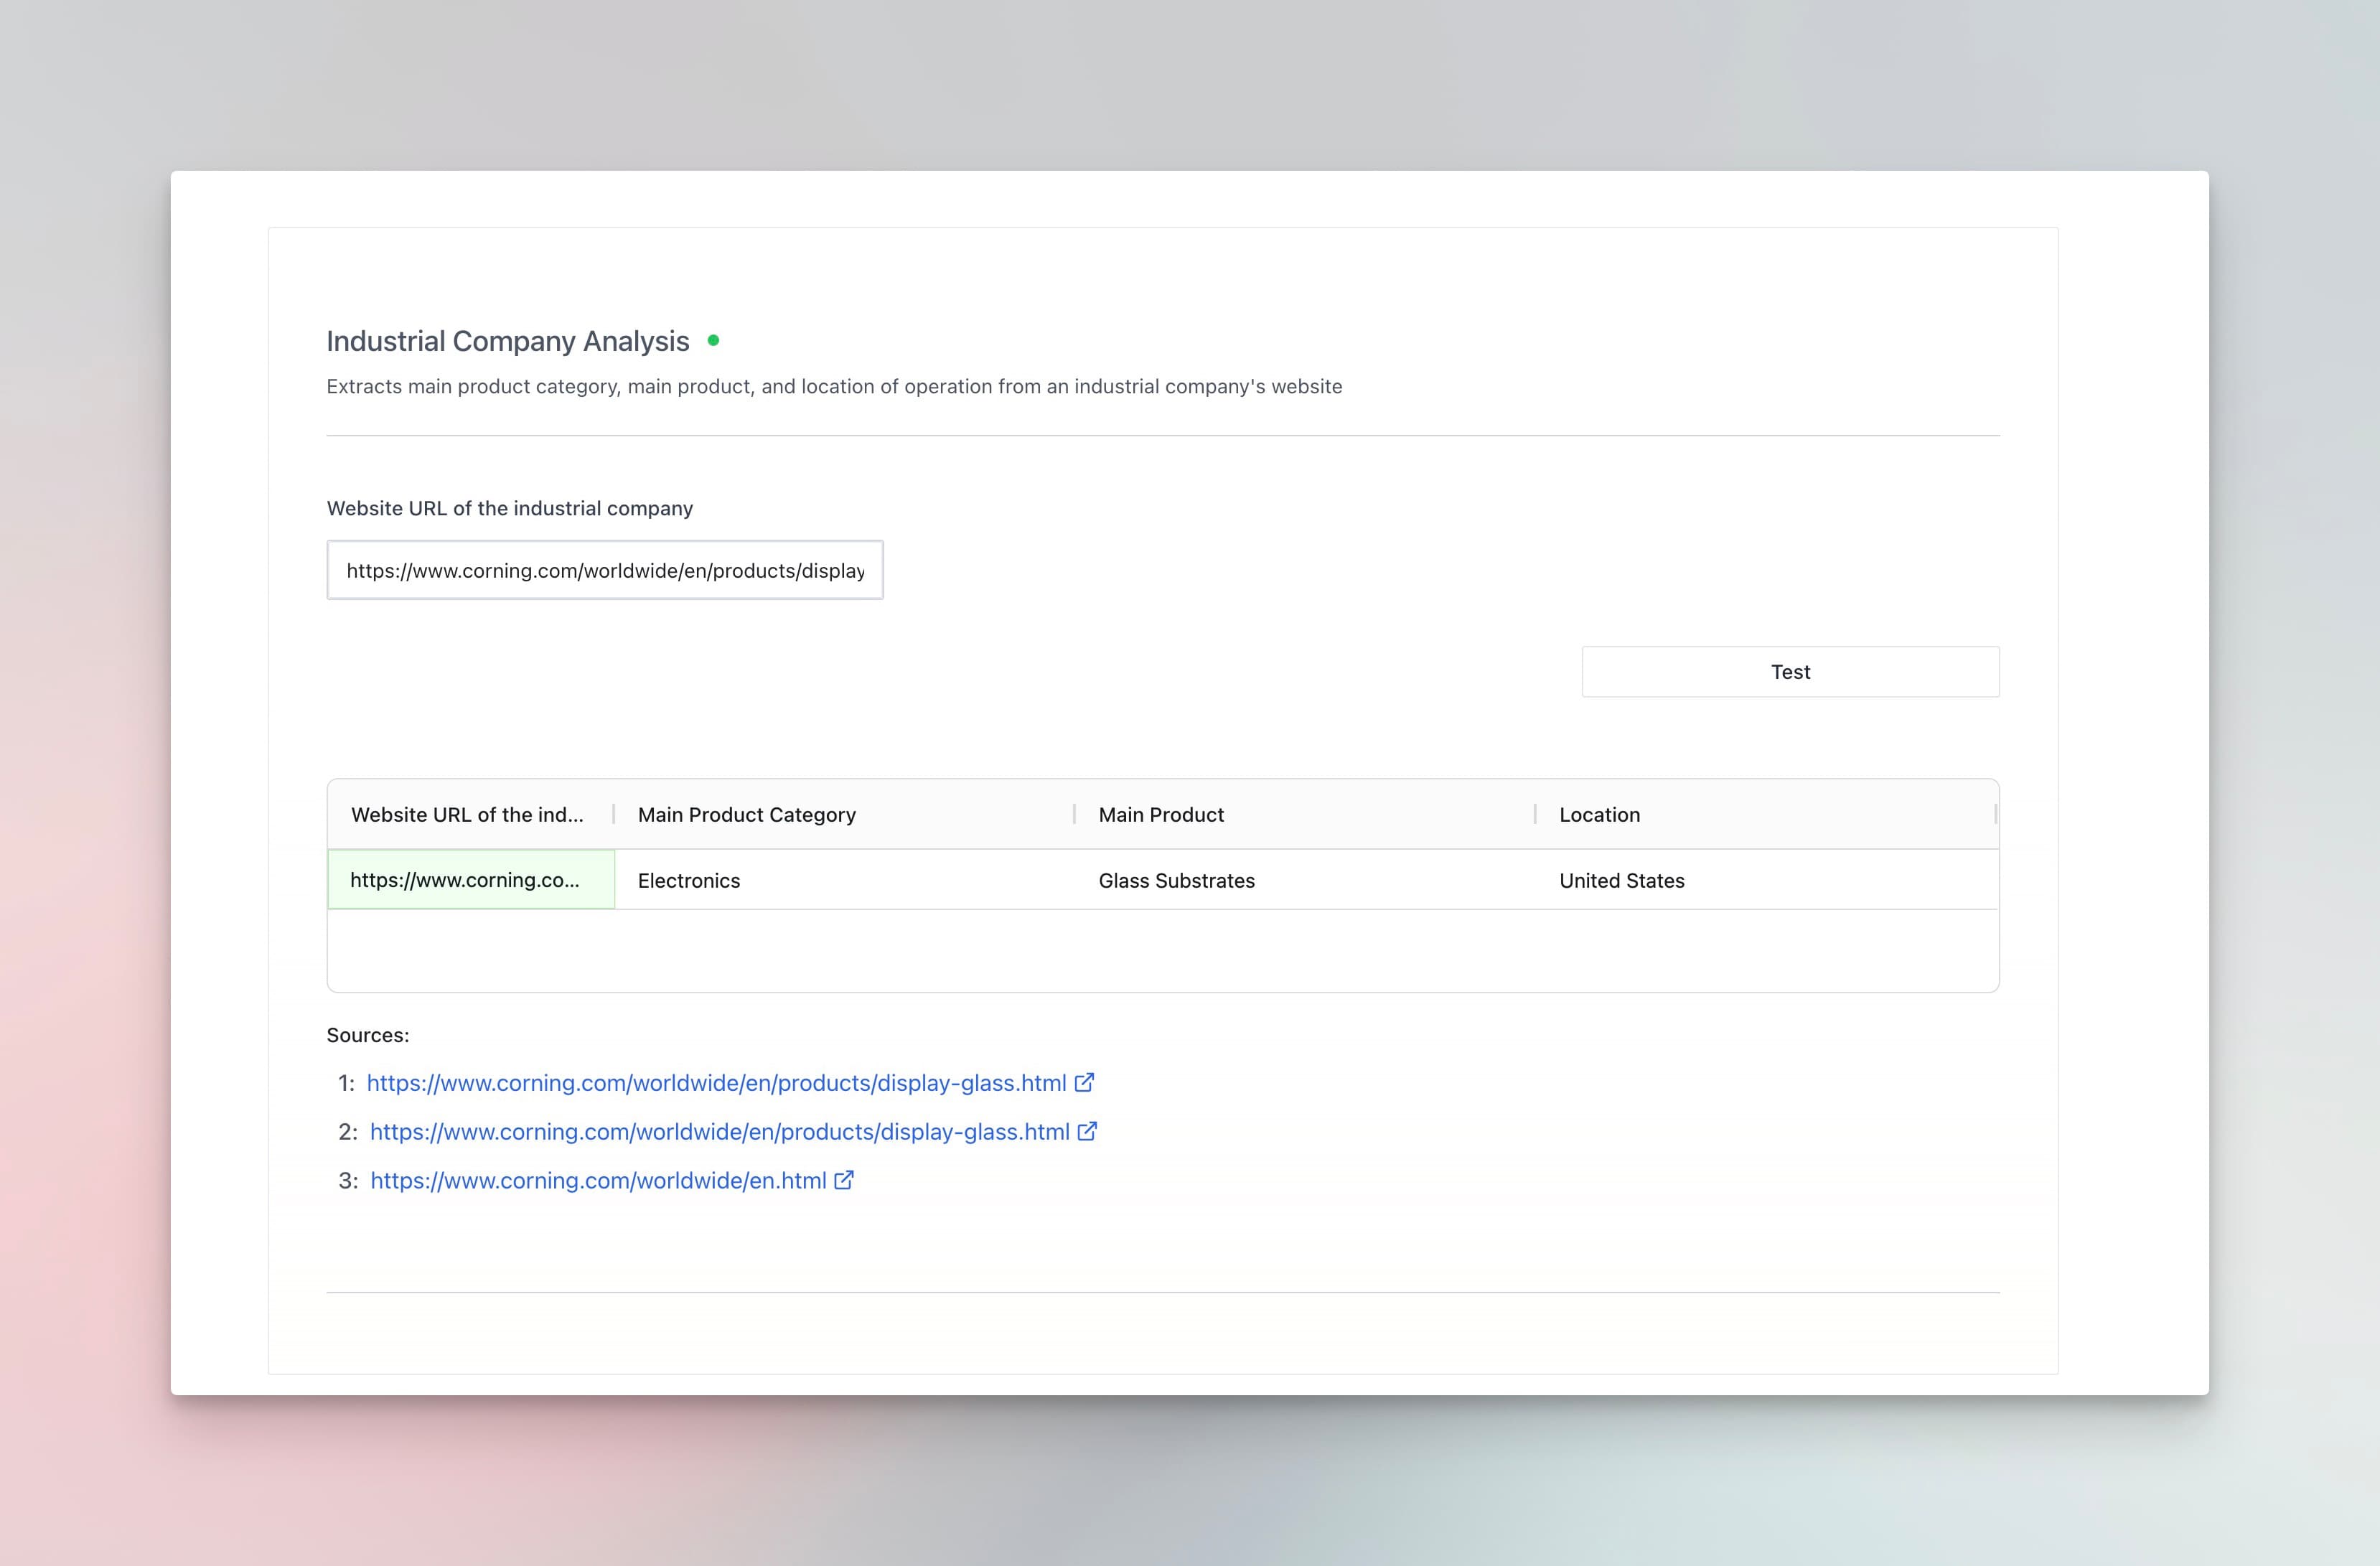Image resolution: width=2380 pixels, height=1566 pixels.
Task: Focus the Website URL input field
Action: click(x=605, y=570)
